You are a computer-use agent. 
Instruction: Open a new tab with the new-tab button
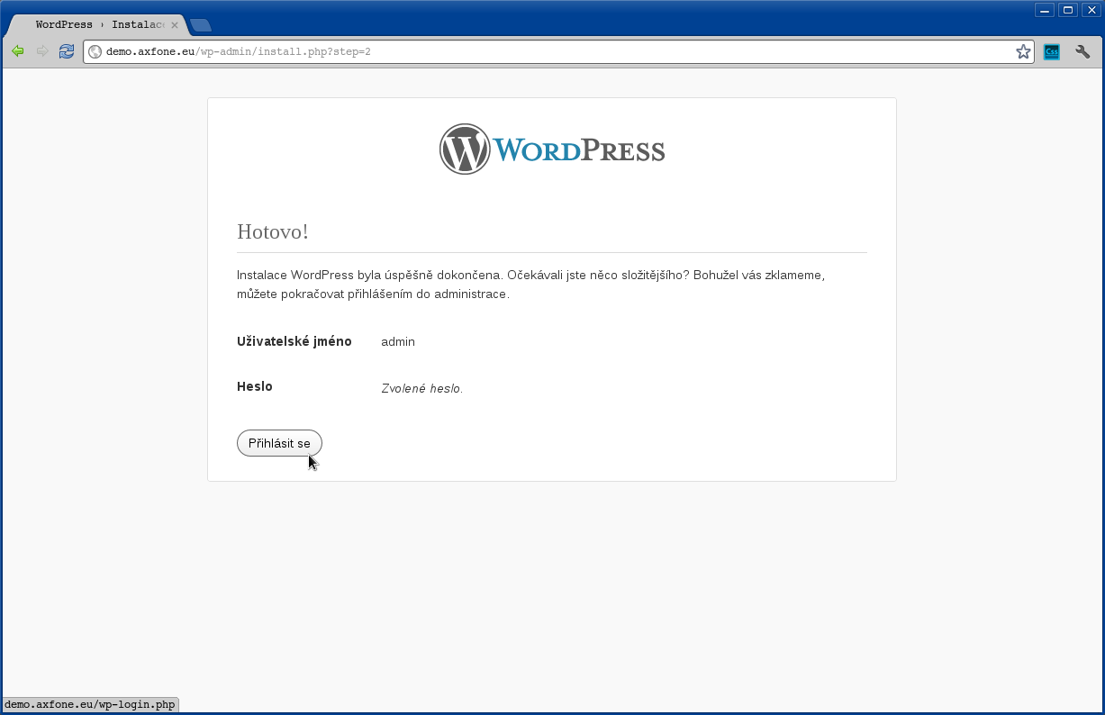point(201,25)
